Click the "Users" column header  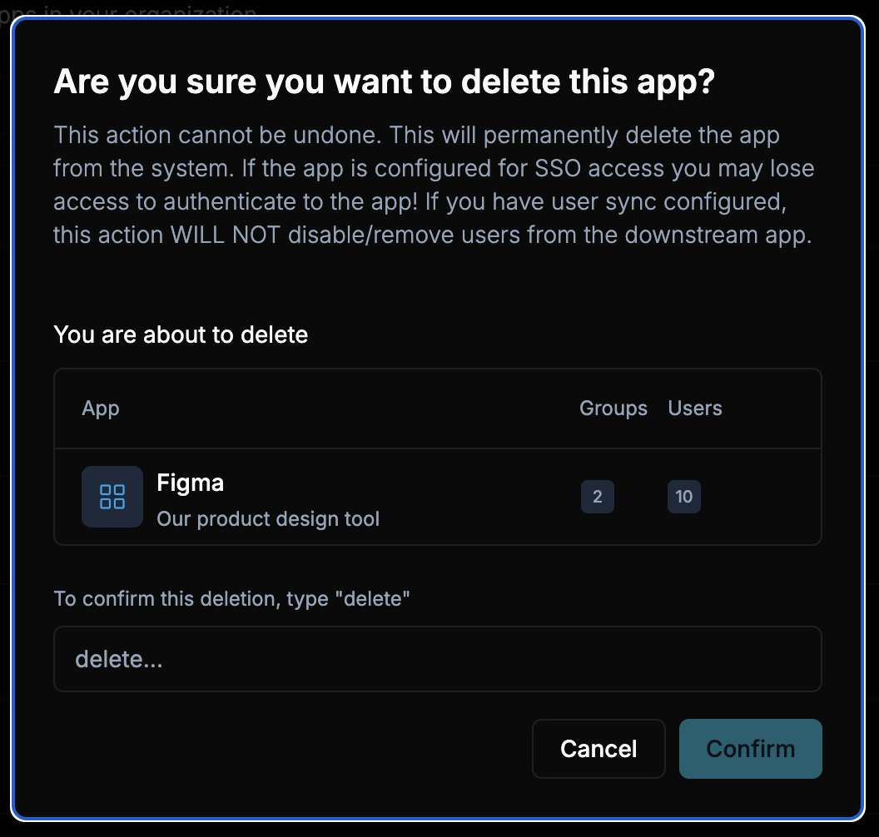pos(695,409)
